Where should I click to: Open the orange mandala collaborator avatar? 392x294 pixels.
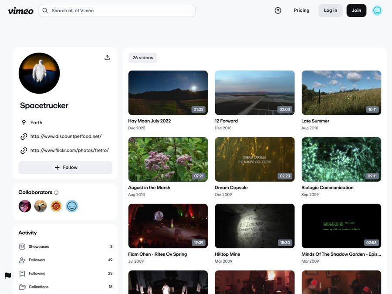tap(56, 206)
